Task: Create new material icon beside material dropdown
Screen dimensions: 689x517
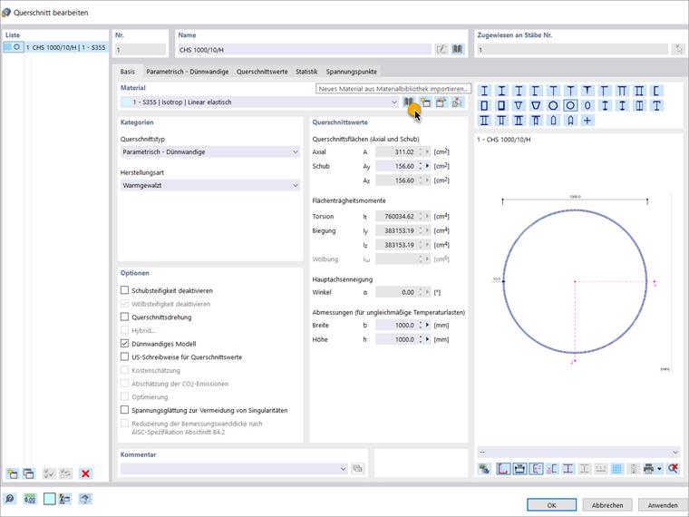Action: (425, 102)
